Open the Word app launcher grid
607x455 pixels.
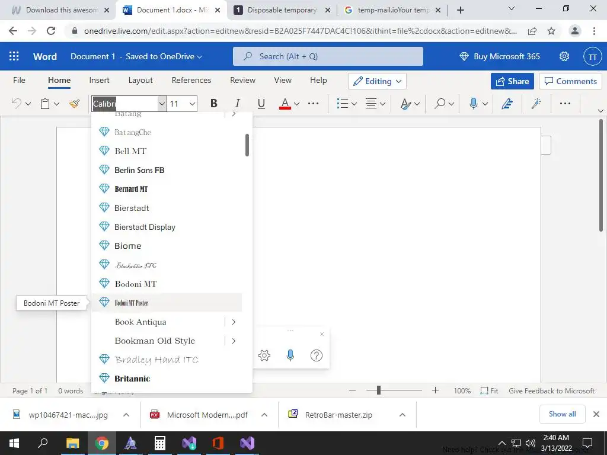coord(14,56)
